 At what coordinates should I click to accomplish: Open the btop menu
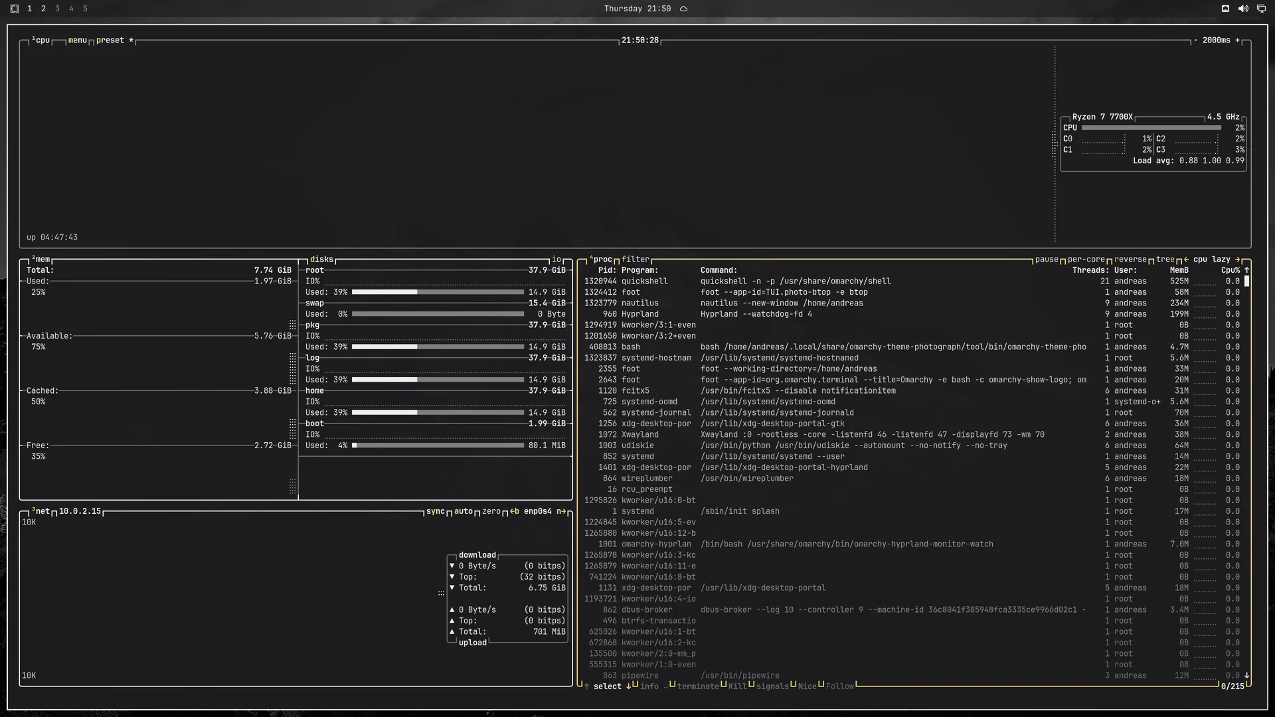pos(78,40)
